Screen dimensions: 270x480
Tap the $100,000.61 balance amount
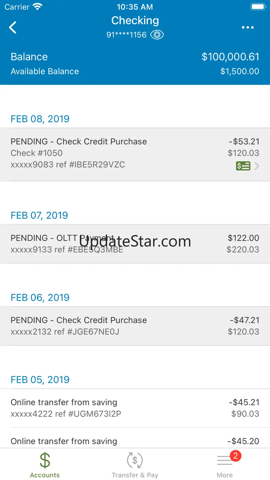click(x=230, y=57)
